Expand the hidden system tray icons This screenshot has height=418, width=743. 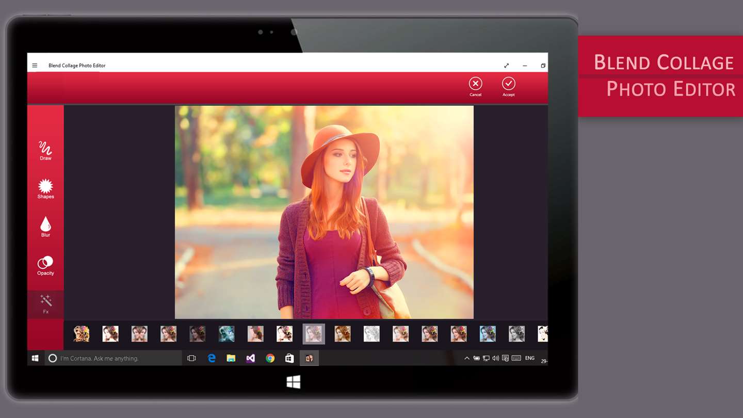coord(467,358)
